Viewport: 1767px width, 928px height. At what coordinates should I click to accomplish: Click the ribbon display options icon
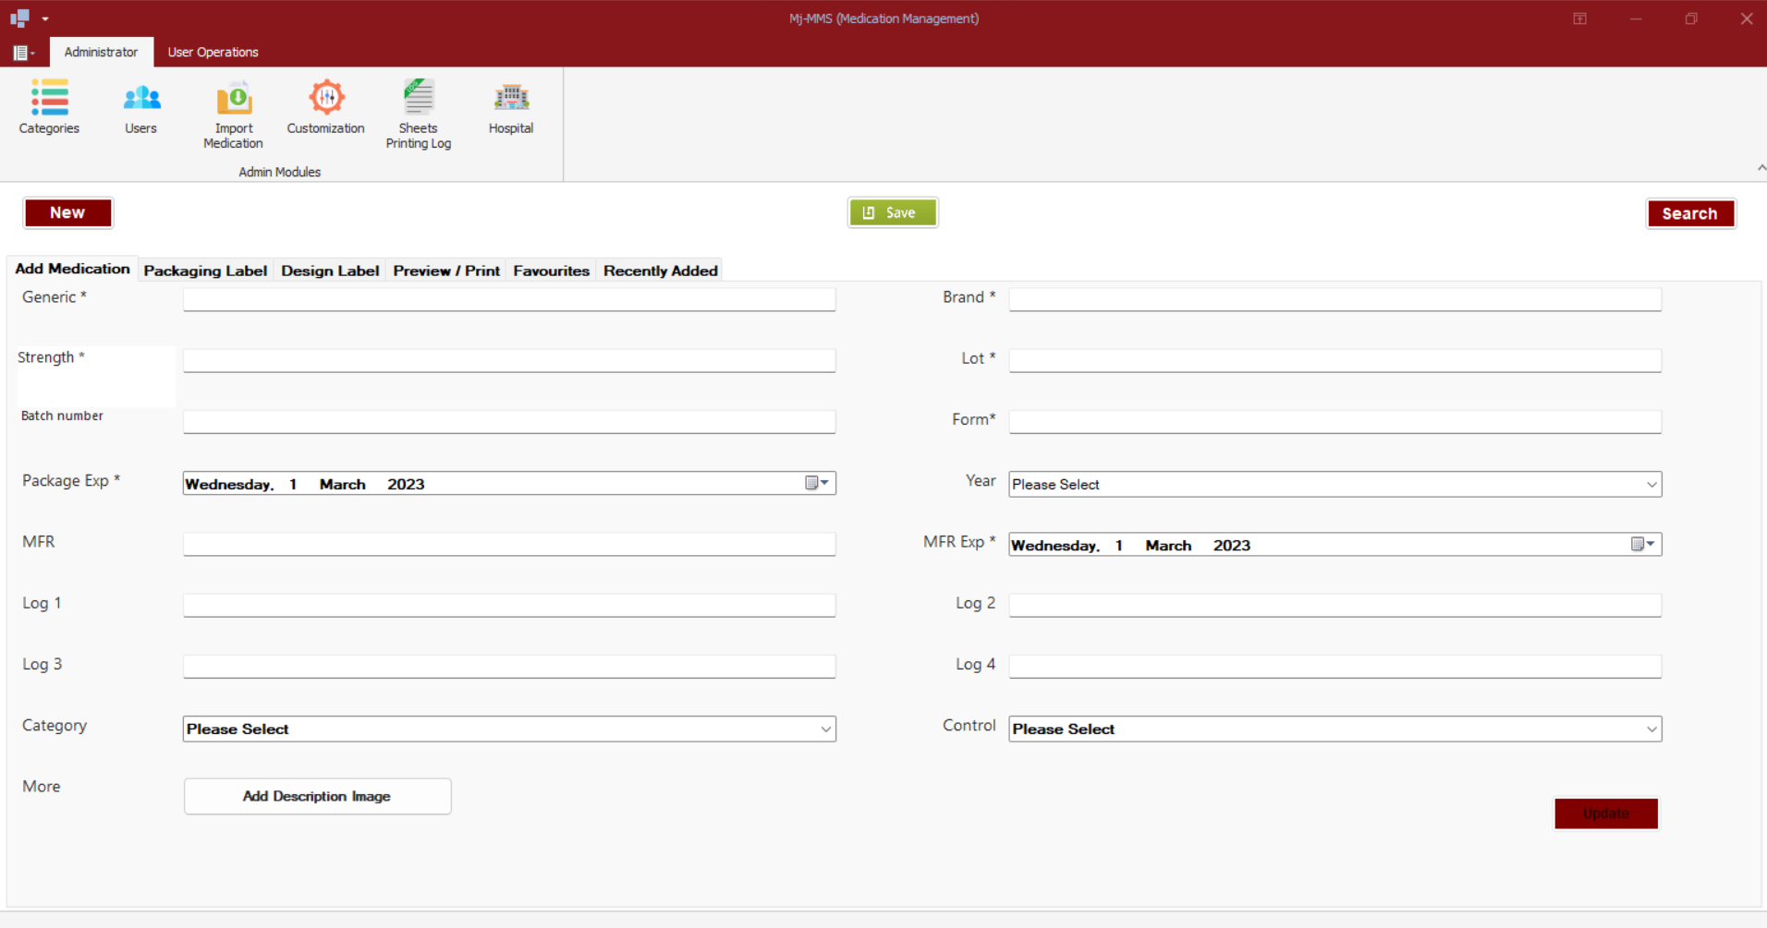click(1580, 18)
